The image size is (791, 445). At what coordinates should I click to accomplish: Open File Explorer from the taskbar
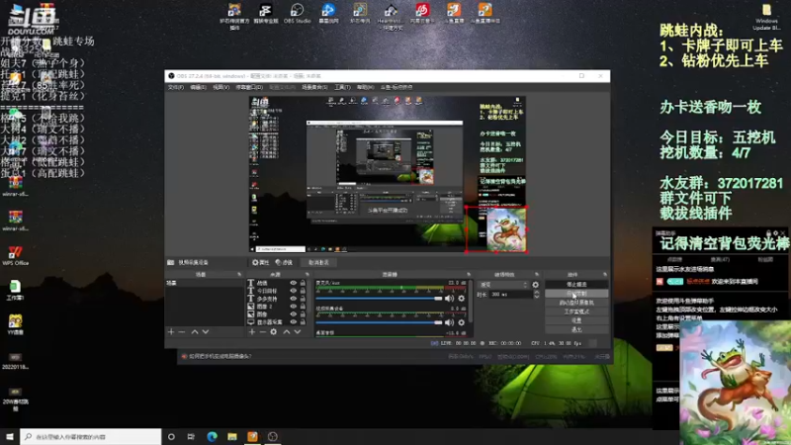[x=232, y=436]
